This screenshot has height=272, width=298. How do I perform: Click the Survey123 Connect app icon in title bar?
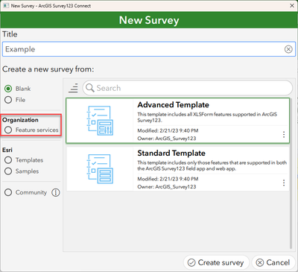click(6, 5)
